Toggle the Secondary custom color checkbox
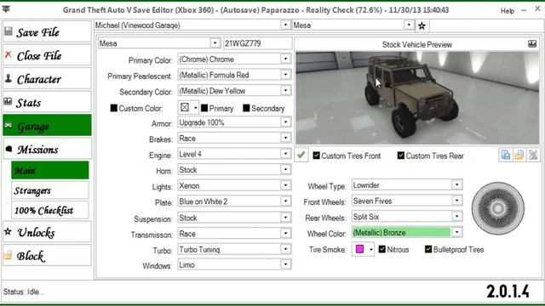This screenshot has width=545, height=306. [246, 108]
